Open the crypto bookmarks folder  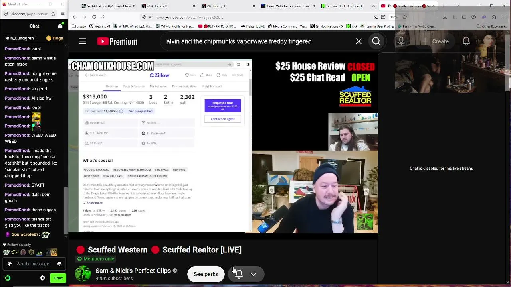pyautogui.click(x=79, y=26)
